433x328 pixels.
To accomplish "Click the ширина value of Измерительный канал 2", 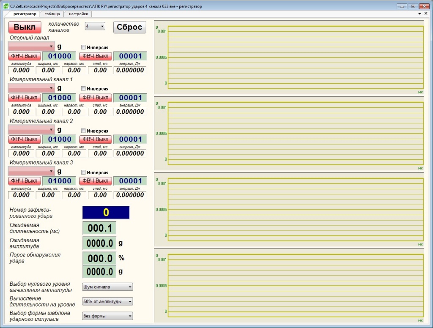I will (48, 153).
